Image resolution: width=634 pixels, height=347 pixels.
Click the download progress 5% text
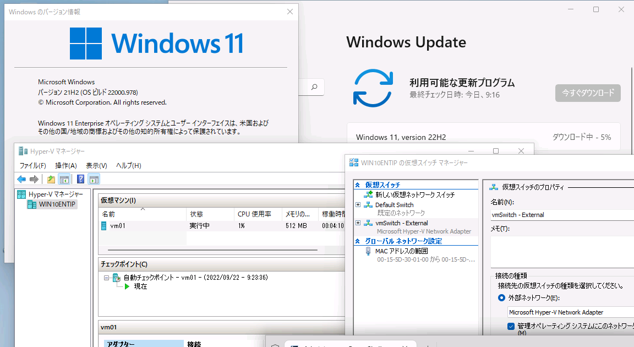(x=581, y=137)
